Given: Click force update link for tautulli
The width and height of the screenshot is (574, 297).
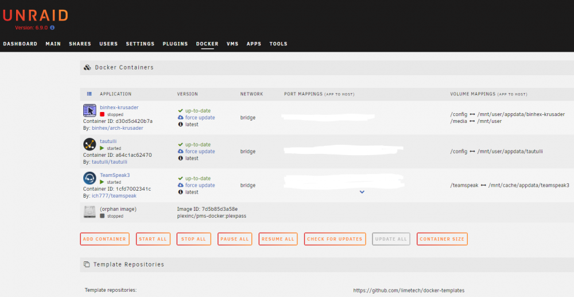Looking at the screenshot, I should click(200, 151).
